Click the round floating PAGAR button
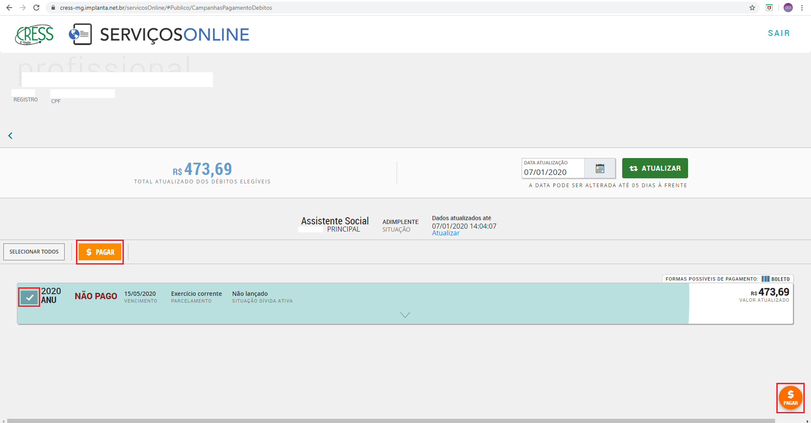Viewport: 811px width, 423px height. pos(790,398)
